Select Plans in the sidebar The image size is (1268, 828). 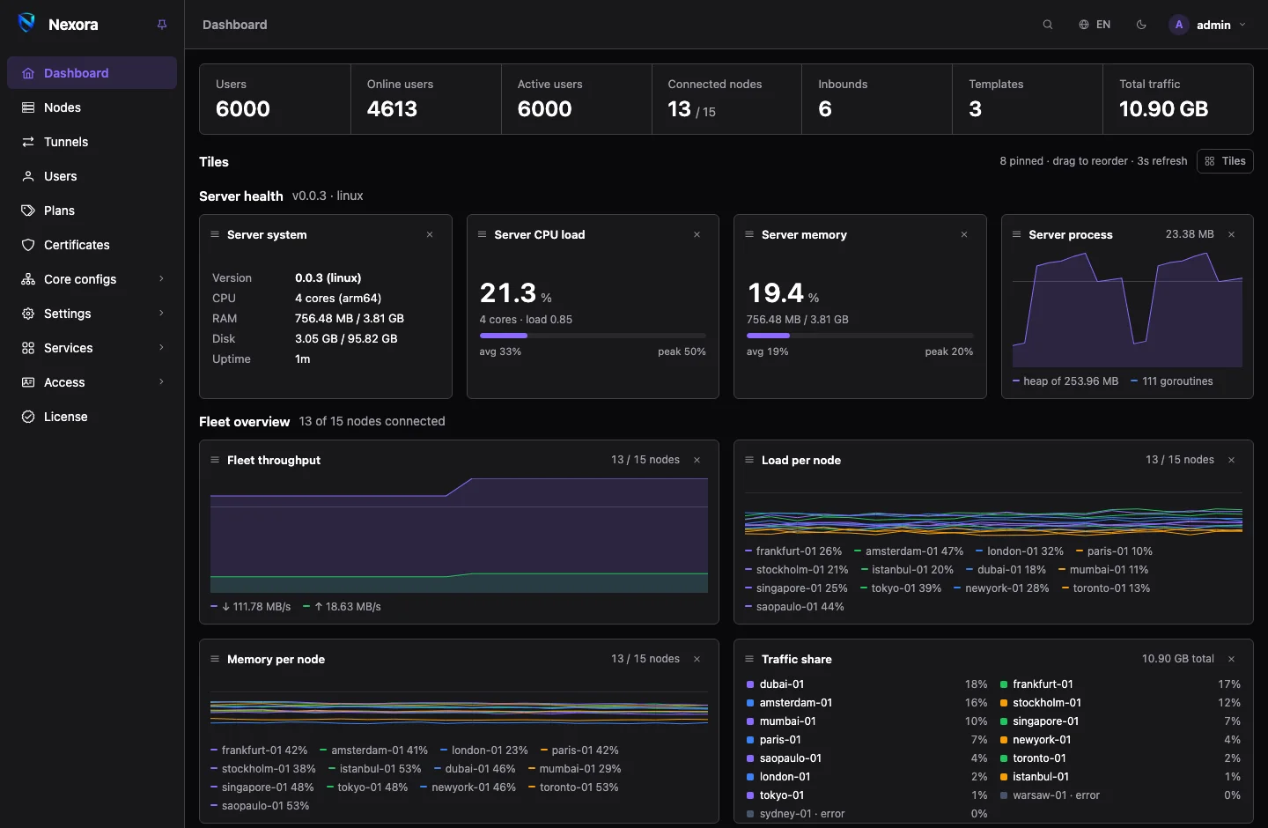click(x=92, y=211)
